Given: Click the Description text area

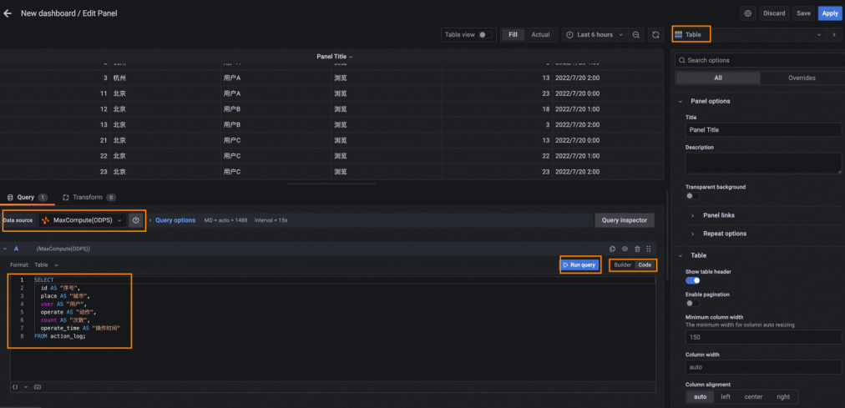Looking at the screenshot, I should coord(763,163).
